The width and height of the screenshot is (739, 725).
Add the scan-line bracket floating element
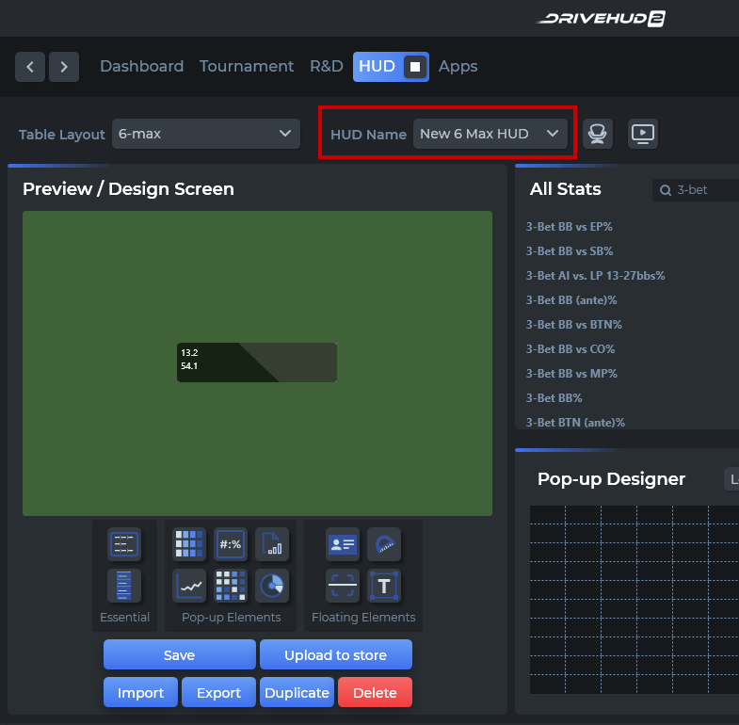tap(343, 586)
